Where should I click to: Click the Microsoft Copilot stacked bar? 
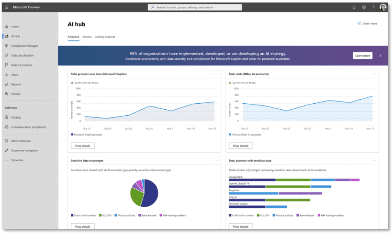point(258,207)
